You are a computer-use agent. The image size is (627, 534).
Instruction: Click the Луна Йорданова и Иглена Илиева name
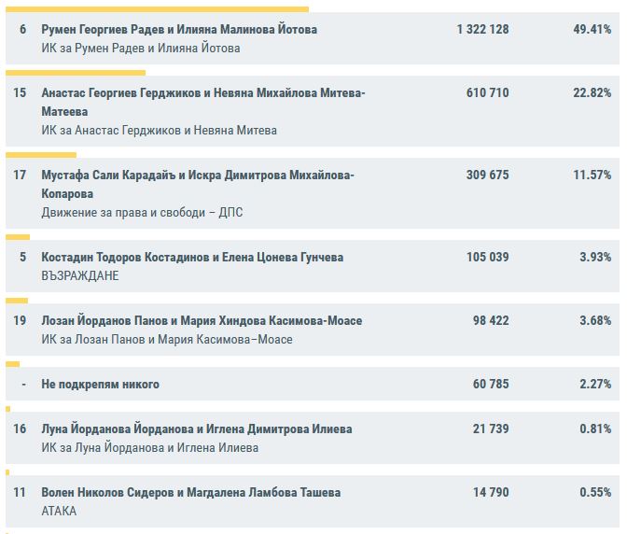[x=197, y=429]
